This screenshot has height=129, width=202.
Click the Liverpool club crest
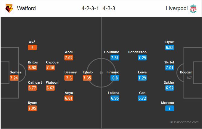pyautogui.click(x=193, y=8)
